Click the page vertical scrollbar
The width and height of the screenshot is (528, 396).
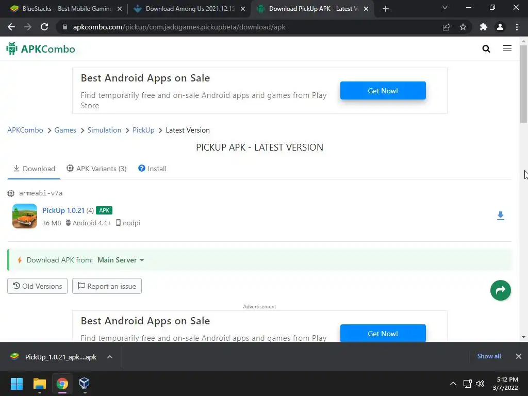coord(523,84)
